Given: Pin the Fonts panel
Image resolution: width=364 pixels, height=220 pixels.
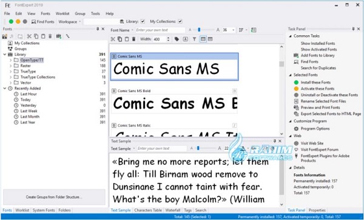Looking at the screenshot, I should 98,29.
